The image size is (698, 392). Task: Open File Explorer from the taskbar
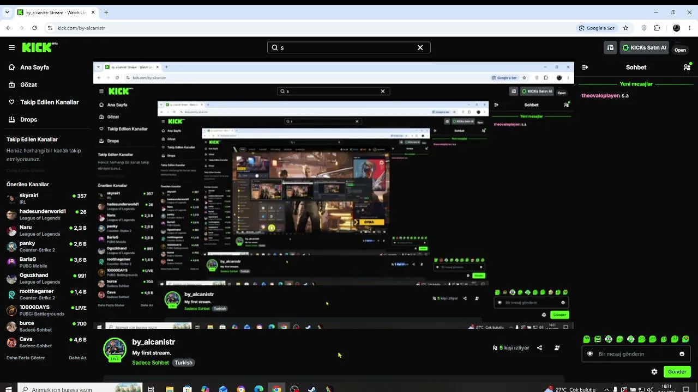click(170, 389)
